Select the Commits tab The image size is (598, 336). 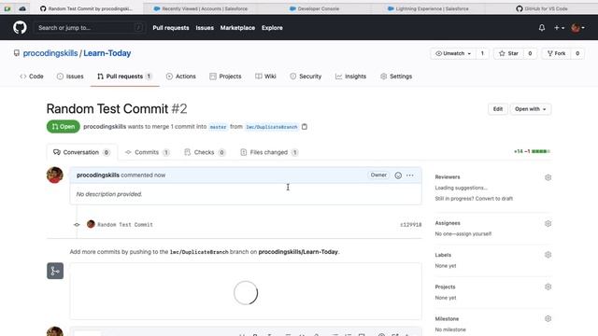click(x=147, y=152)
